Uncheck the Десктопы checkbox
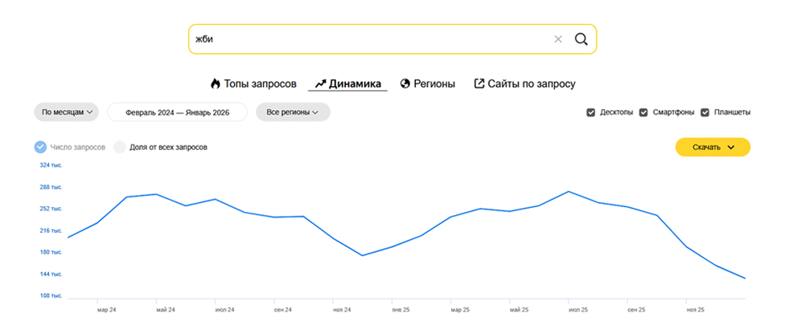The image size is (789, 333). click(x=591, y=112)
